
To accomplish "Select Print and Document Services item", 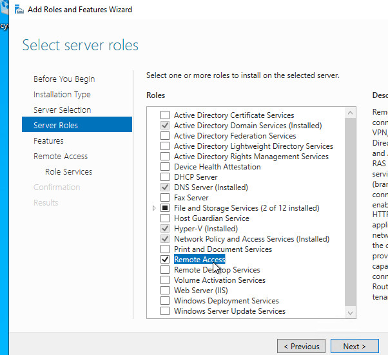I will [x=222, y=249].
